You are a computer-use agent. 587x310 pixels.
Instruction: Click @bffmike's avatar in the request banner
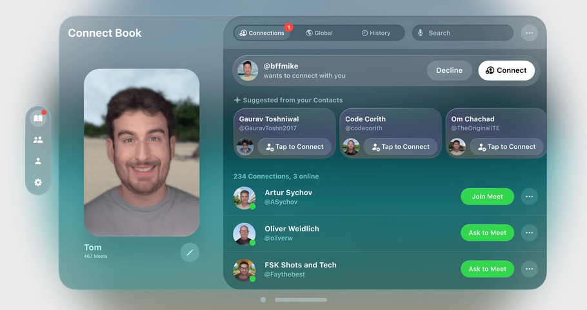248,71
